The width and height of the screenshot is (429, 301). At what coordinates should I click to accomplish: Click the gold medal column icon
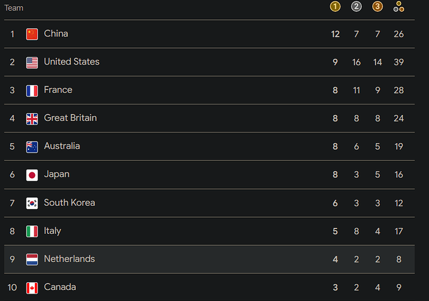[335, 7]
